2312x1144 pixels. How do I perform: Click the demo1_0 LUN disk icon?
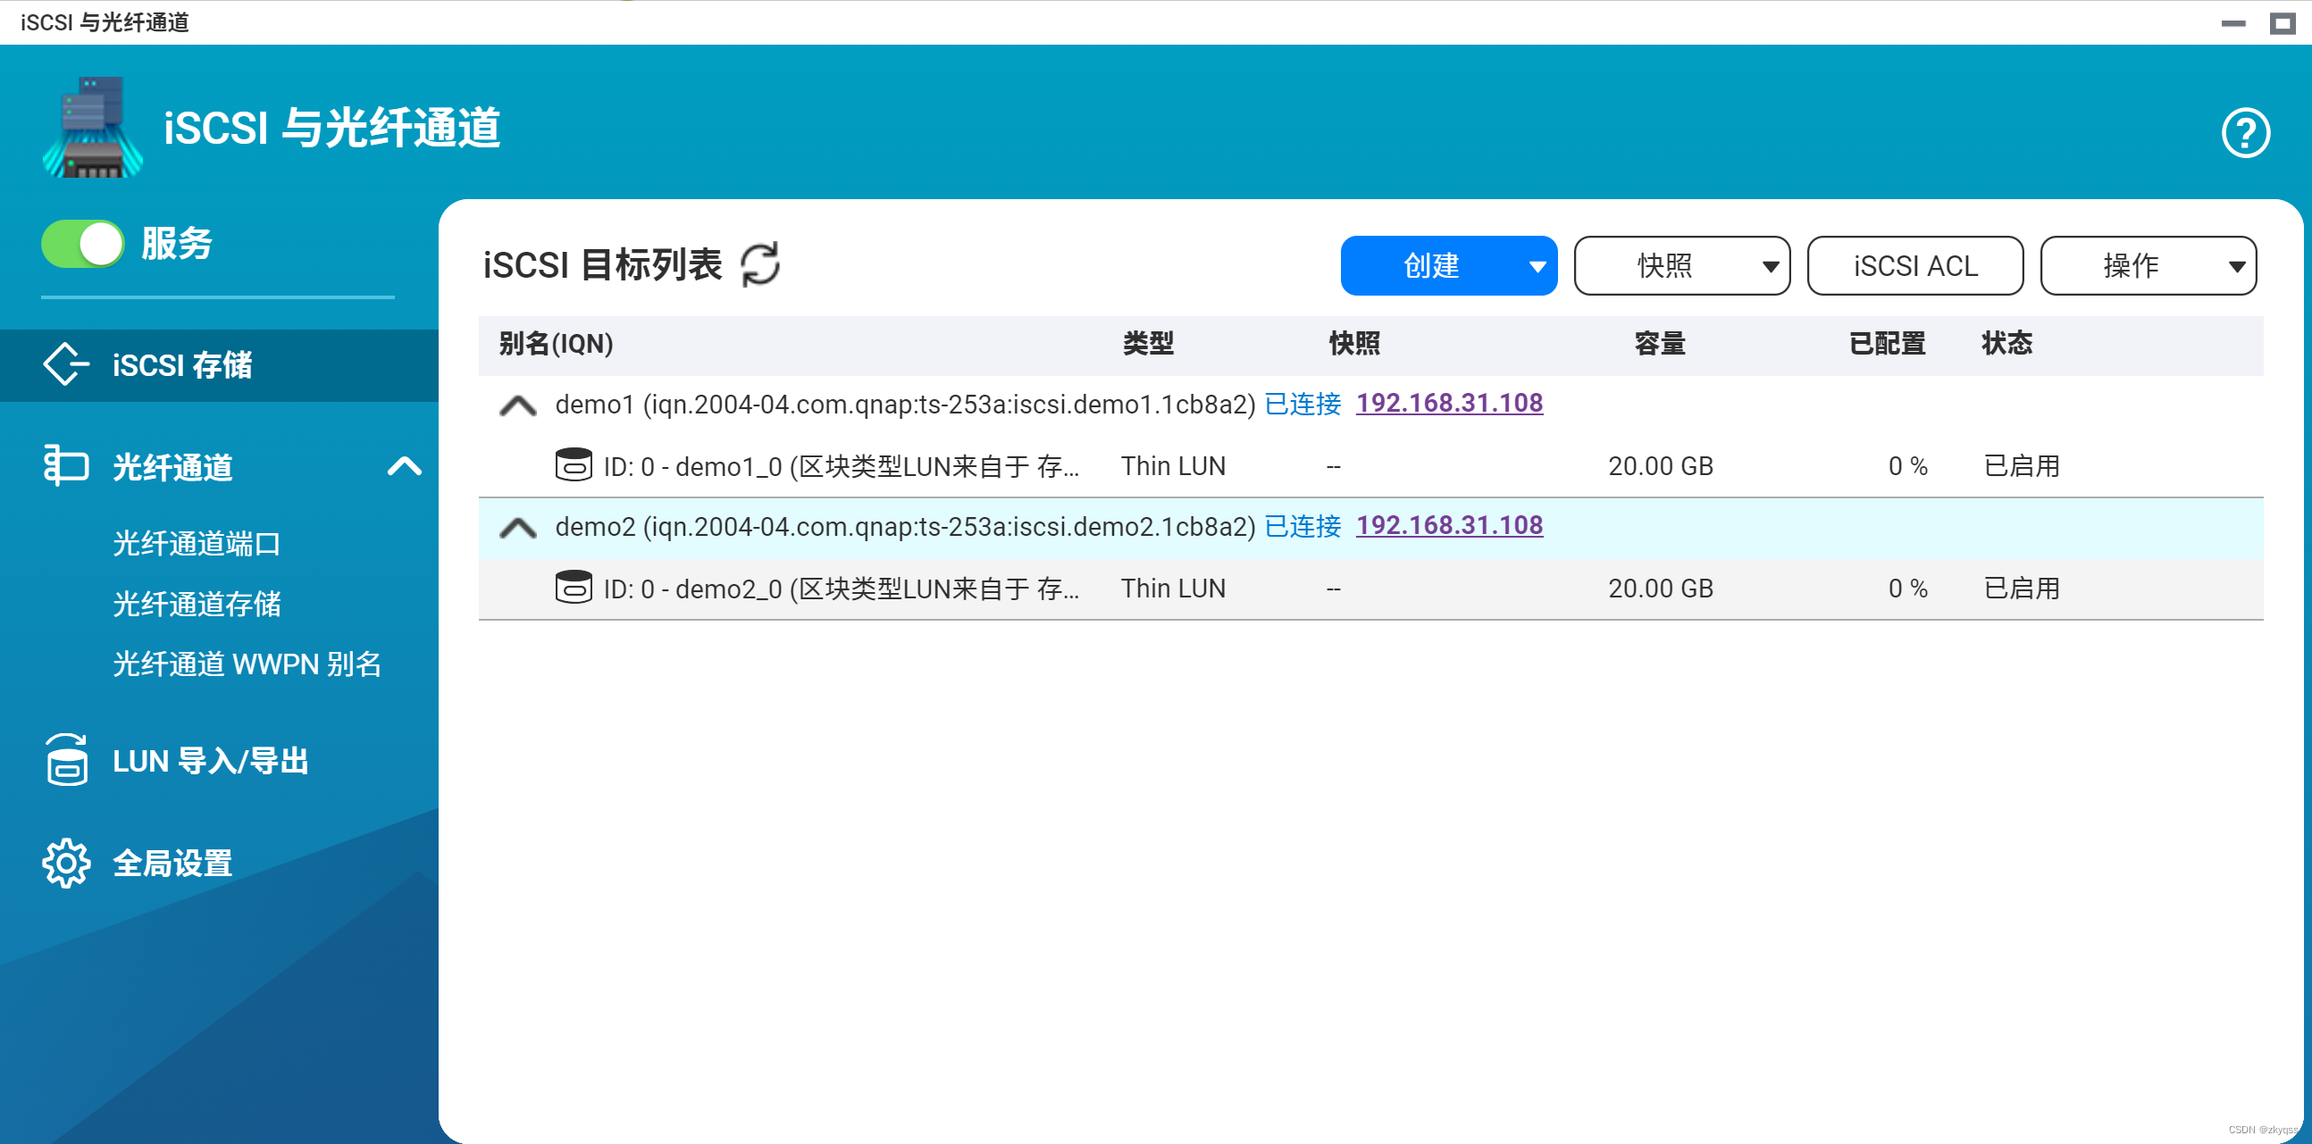click(574, 464)
